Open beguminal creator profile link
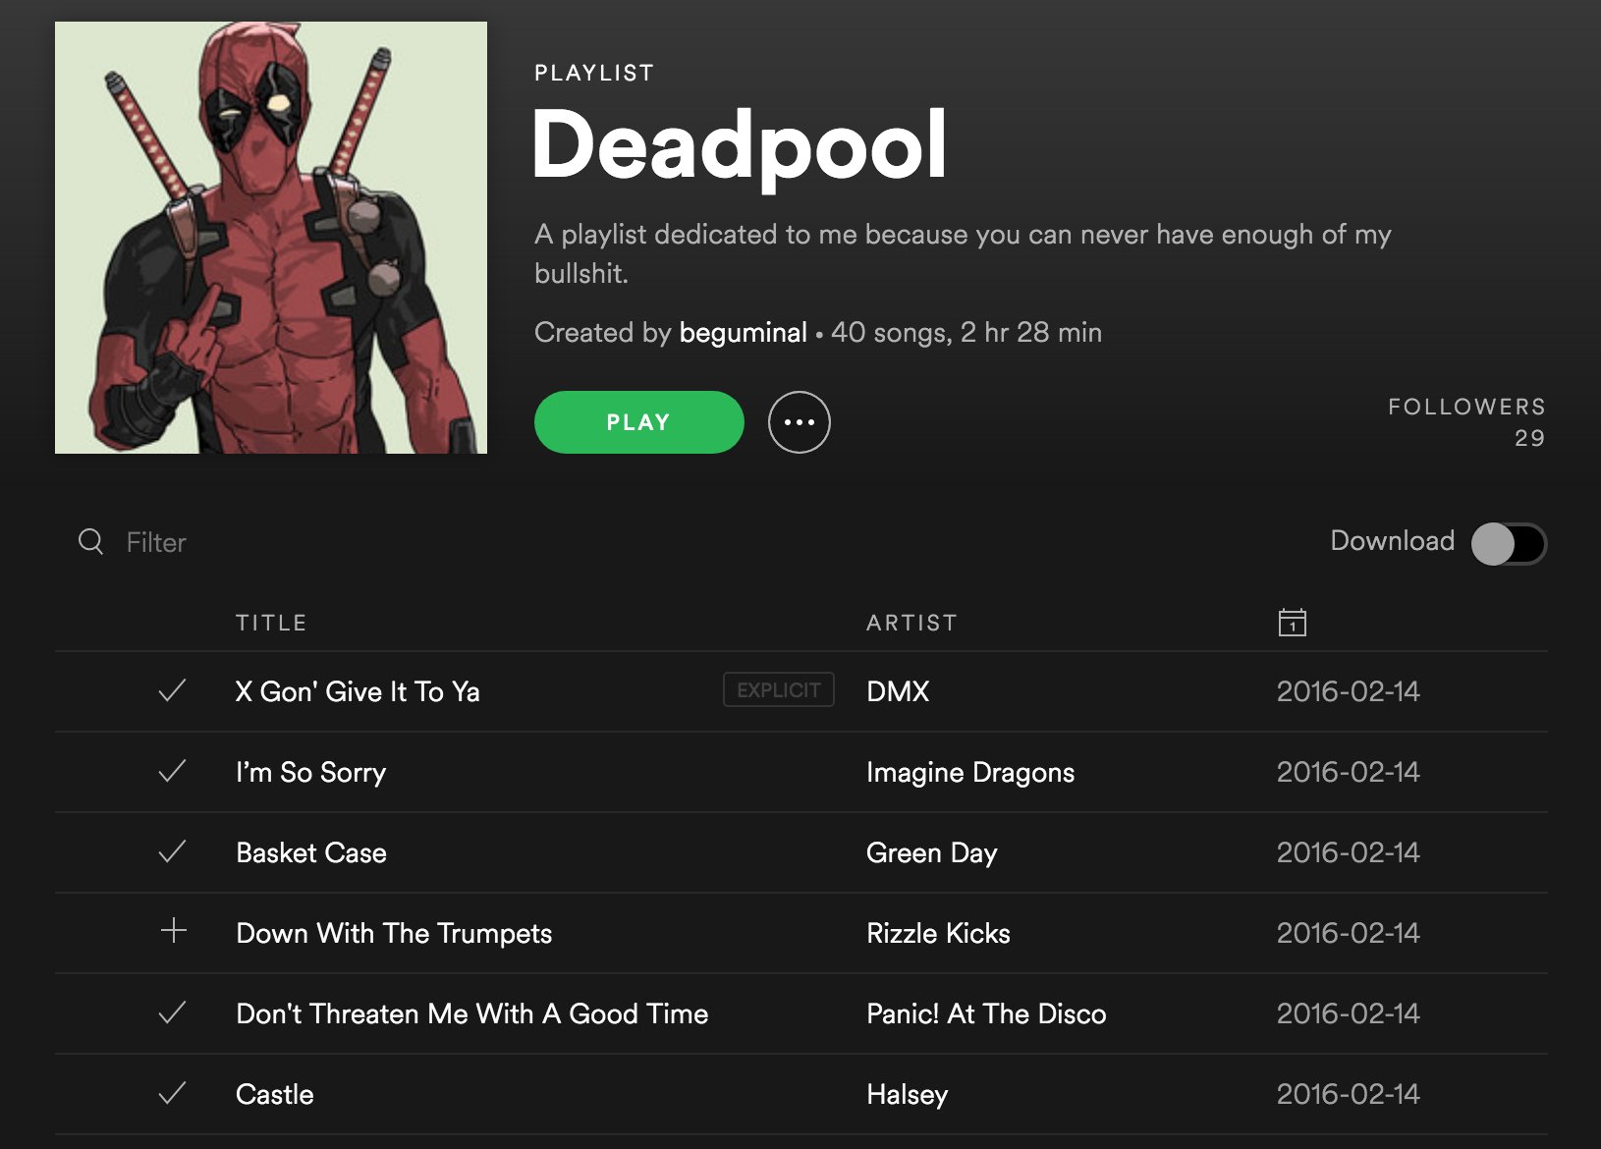Viewport: 1601px width, 1149px height. pos(743,333)
